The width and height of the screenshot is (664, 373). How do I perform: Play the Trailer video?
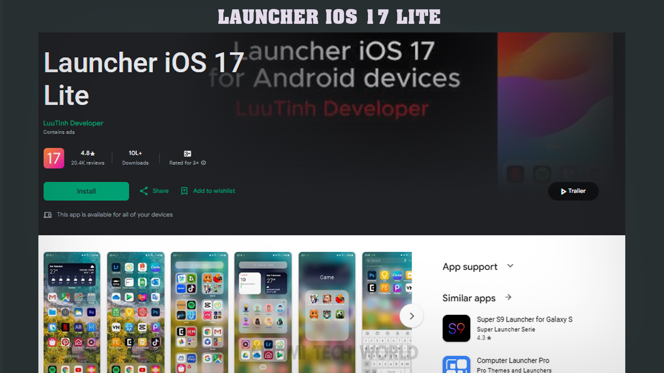(x=573, y=191)
